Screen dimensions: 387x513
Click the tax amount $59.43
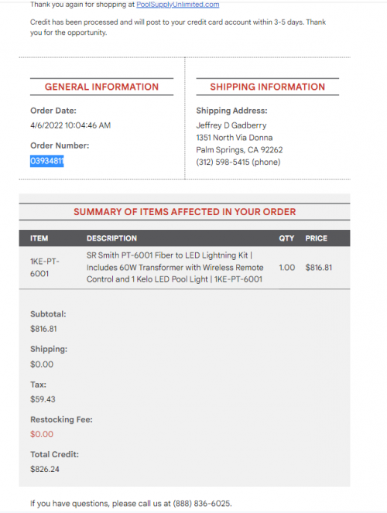(x=43, y=399)
